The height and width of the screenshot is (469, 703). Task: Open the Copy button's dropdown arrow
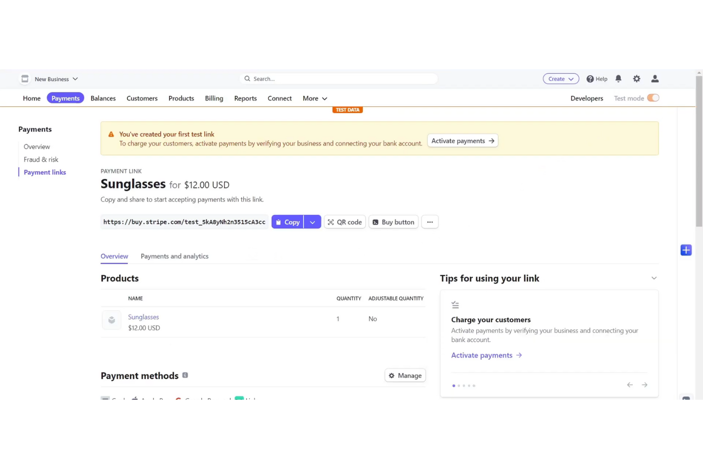pos(313,222)
